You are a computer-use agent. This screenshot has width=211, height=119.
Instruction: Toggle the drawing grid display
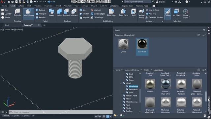[104, 116]
